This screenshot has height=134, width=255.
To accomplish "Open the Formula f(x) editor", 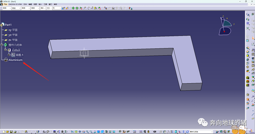I will click(44, 132).
